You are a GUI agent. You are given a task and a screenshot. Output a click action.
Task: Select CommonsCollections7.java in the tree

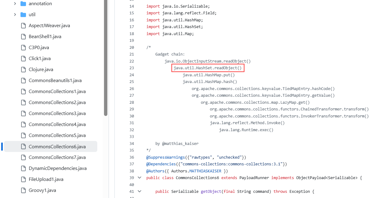57,157
